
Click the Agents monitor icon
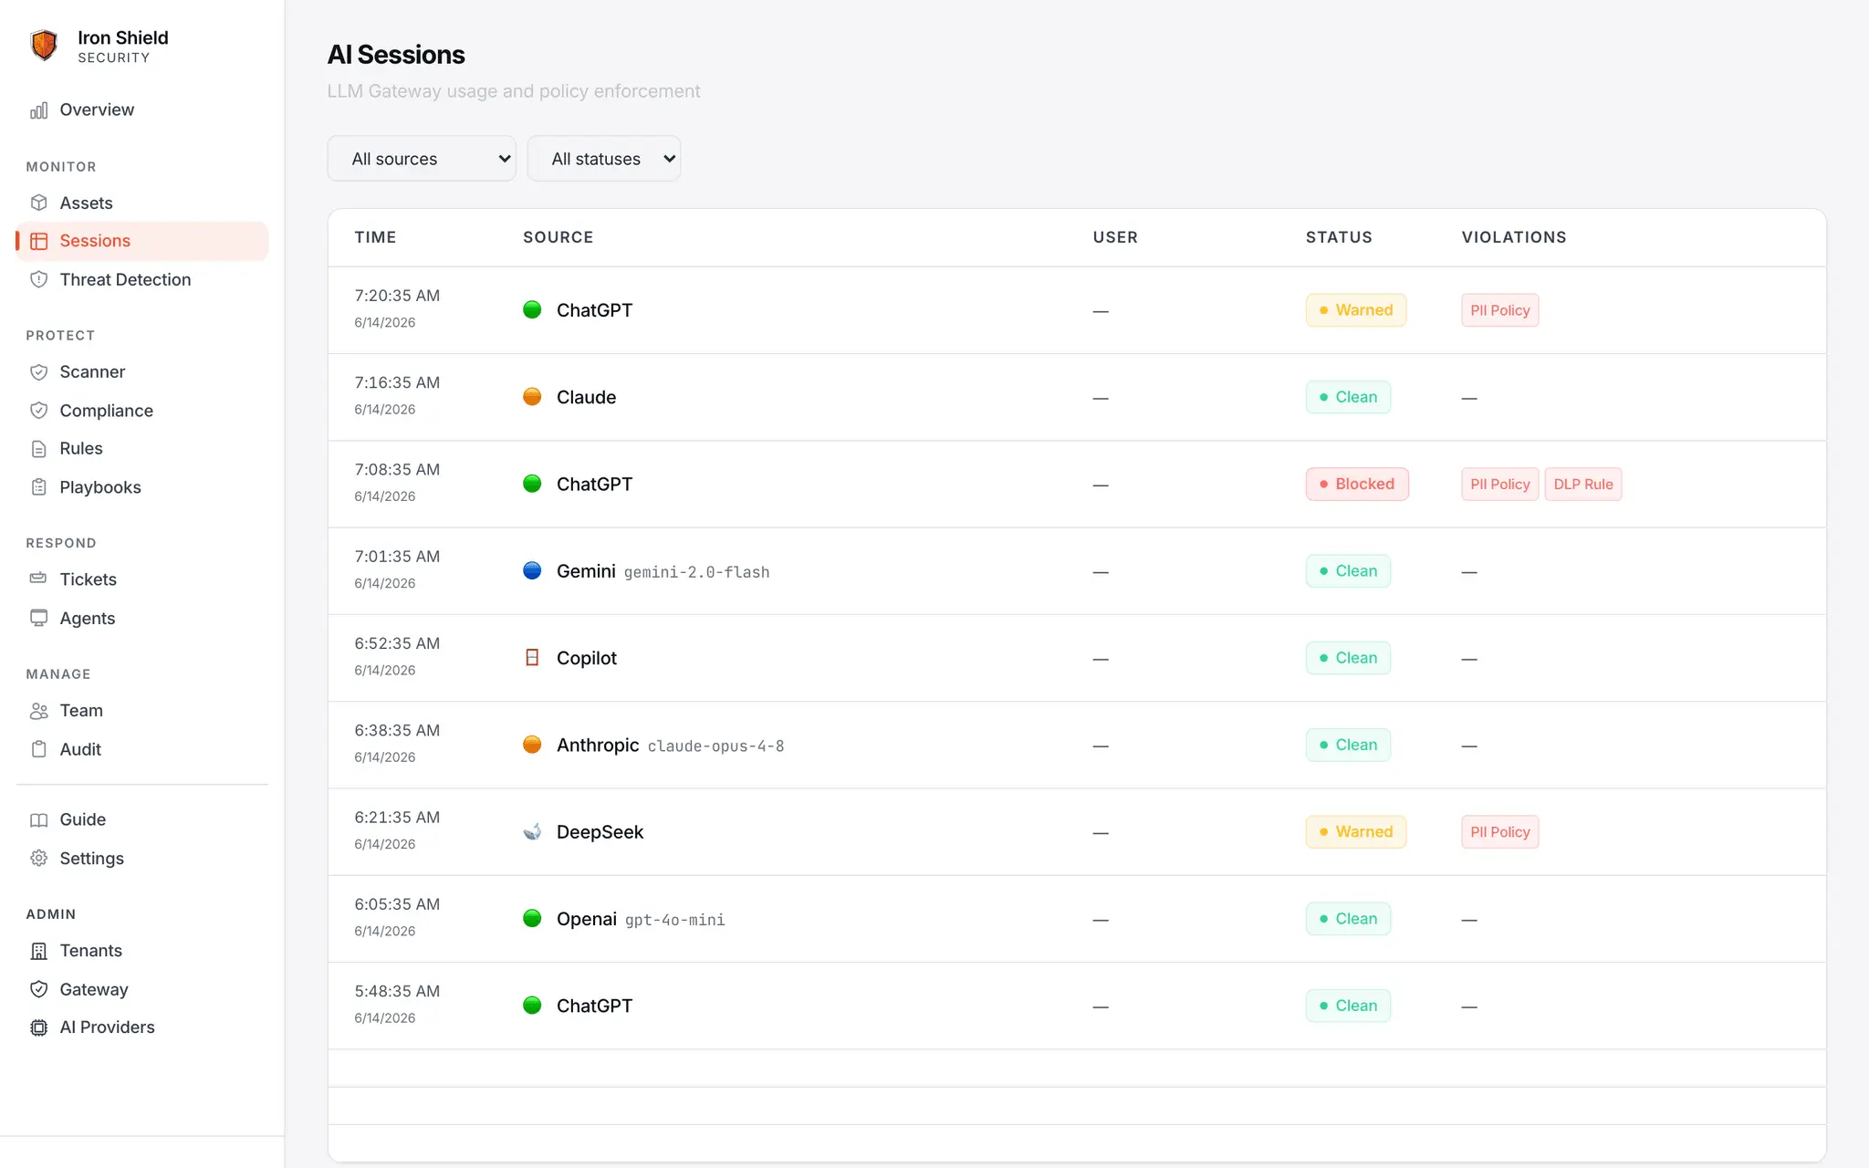coord(38,618)
